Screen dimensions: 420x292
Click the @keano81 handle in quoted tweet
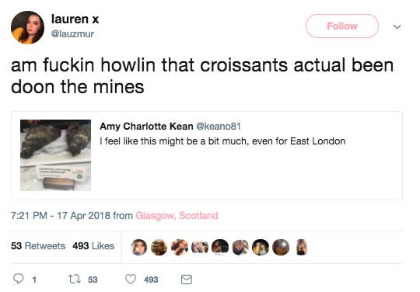point(219,127)
